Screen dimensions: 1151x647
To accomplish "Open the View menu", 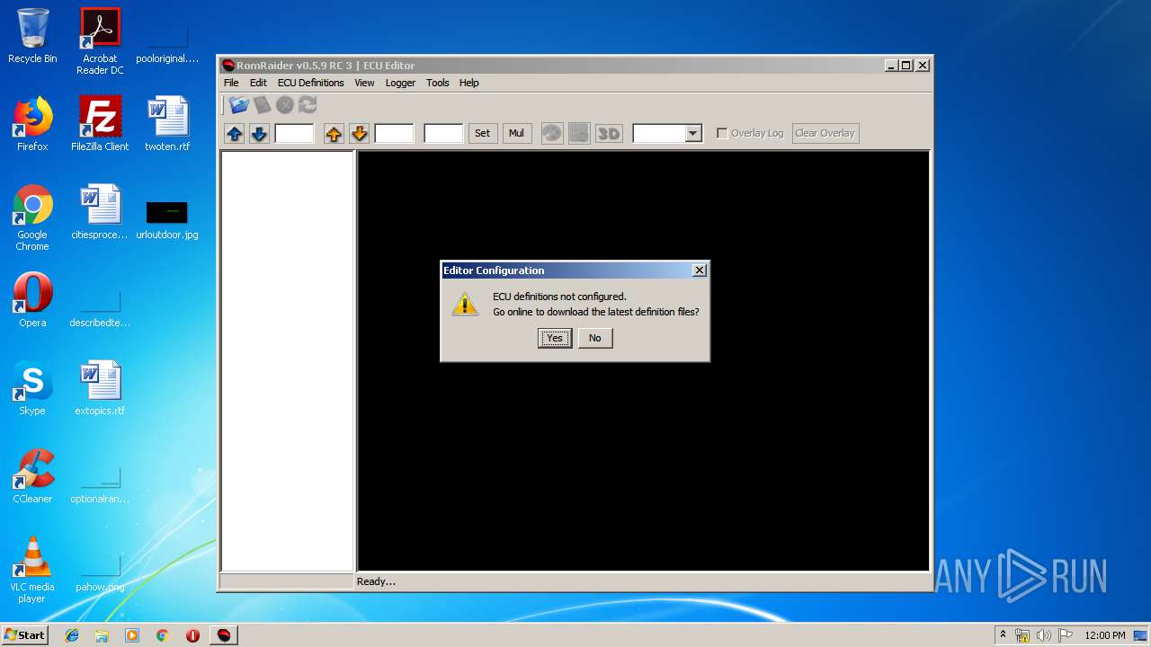I will tap(364, 83).
